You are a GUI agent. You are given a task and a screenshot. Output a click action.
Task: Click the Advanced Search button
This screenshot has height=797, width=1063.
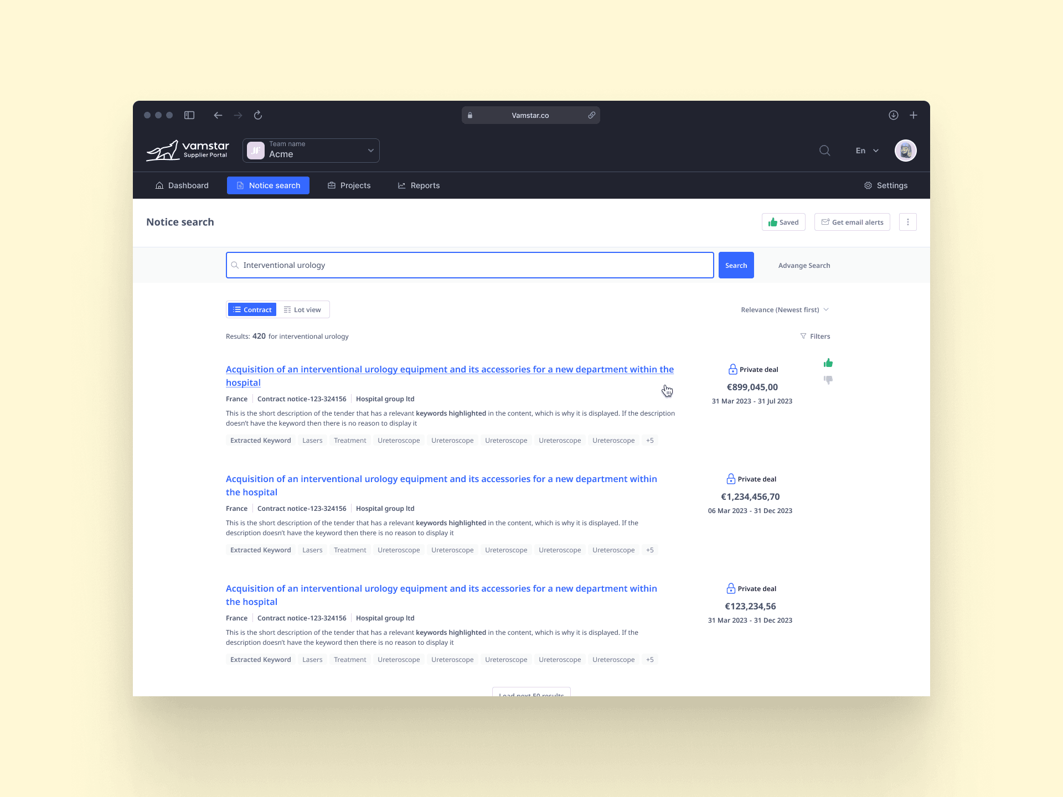click(x=803, y=265)
